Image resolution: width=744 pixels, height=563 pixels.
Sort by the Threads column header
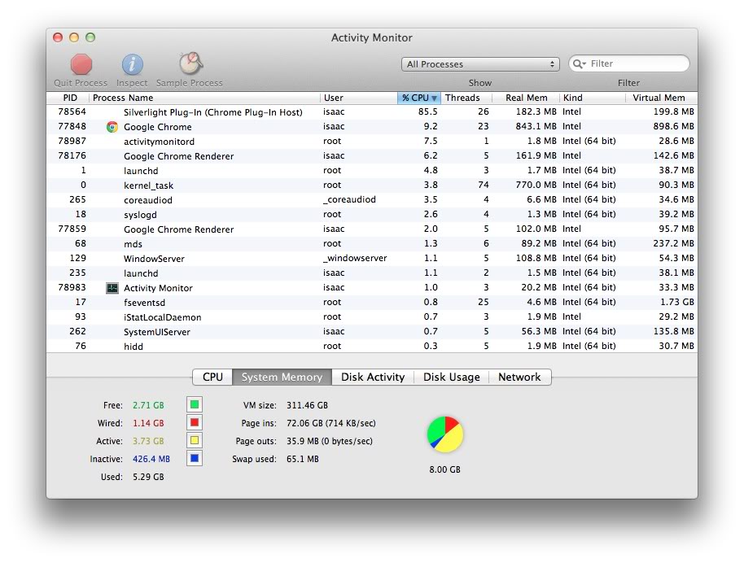pos(466,98)
